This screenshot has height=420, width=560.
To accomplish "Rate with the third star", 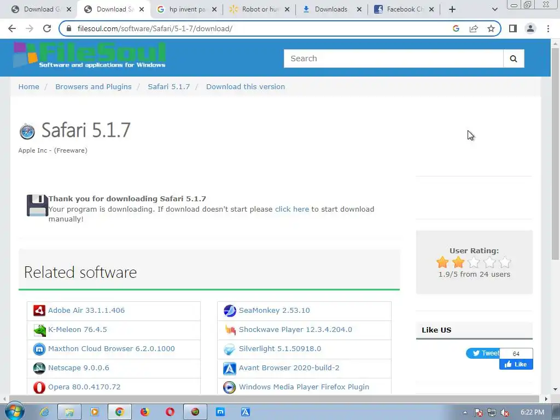I will pyautogui.click(x=474, y=262).
